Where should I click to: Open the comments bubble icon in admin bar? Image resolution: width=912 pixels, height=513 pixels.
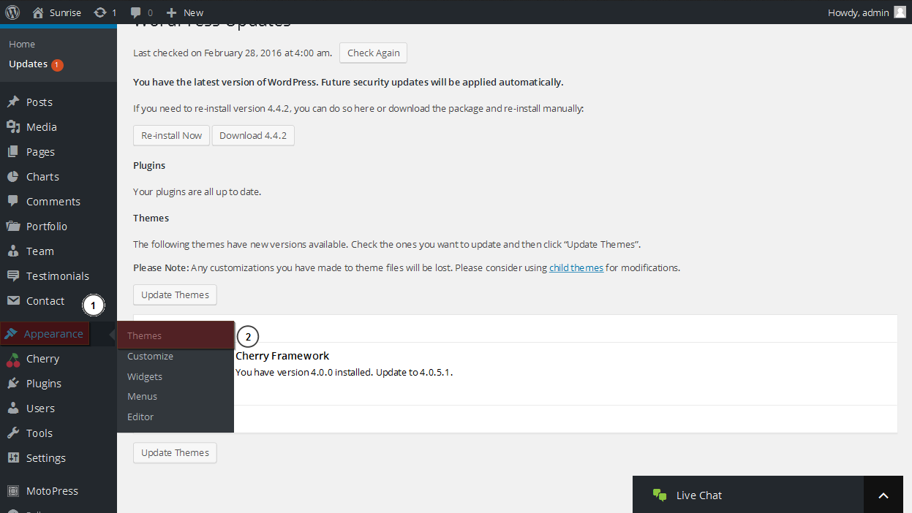[x=136, y=12]
